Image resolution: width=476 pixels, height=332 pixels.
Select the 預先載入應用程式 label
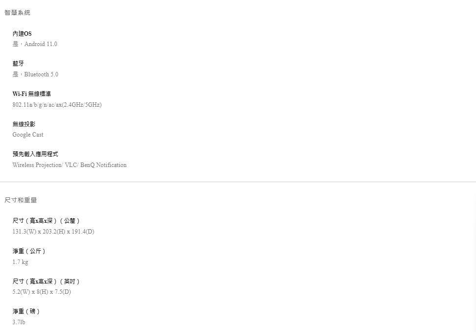(35, 154)
